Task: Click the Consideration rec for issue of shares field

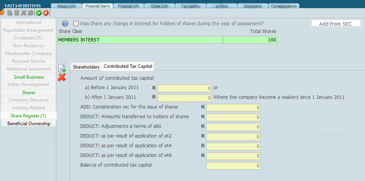Action: point(233,107)
